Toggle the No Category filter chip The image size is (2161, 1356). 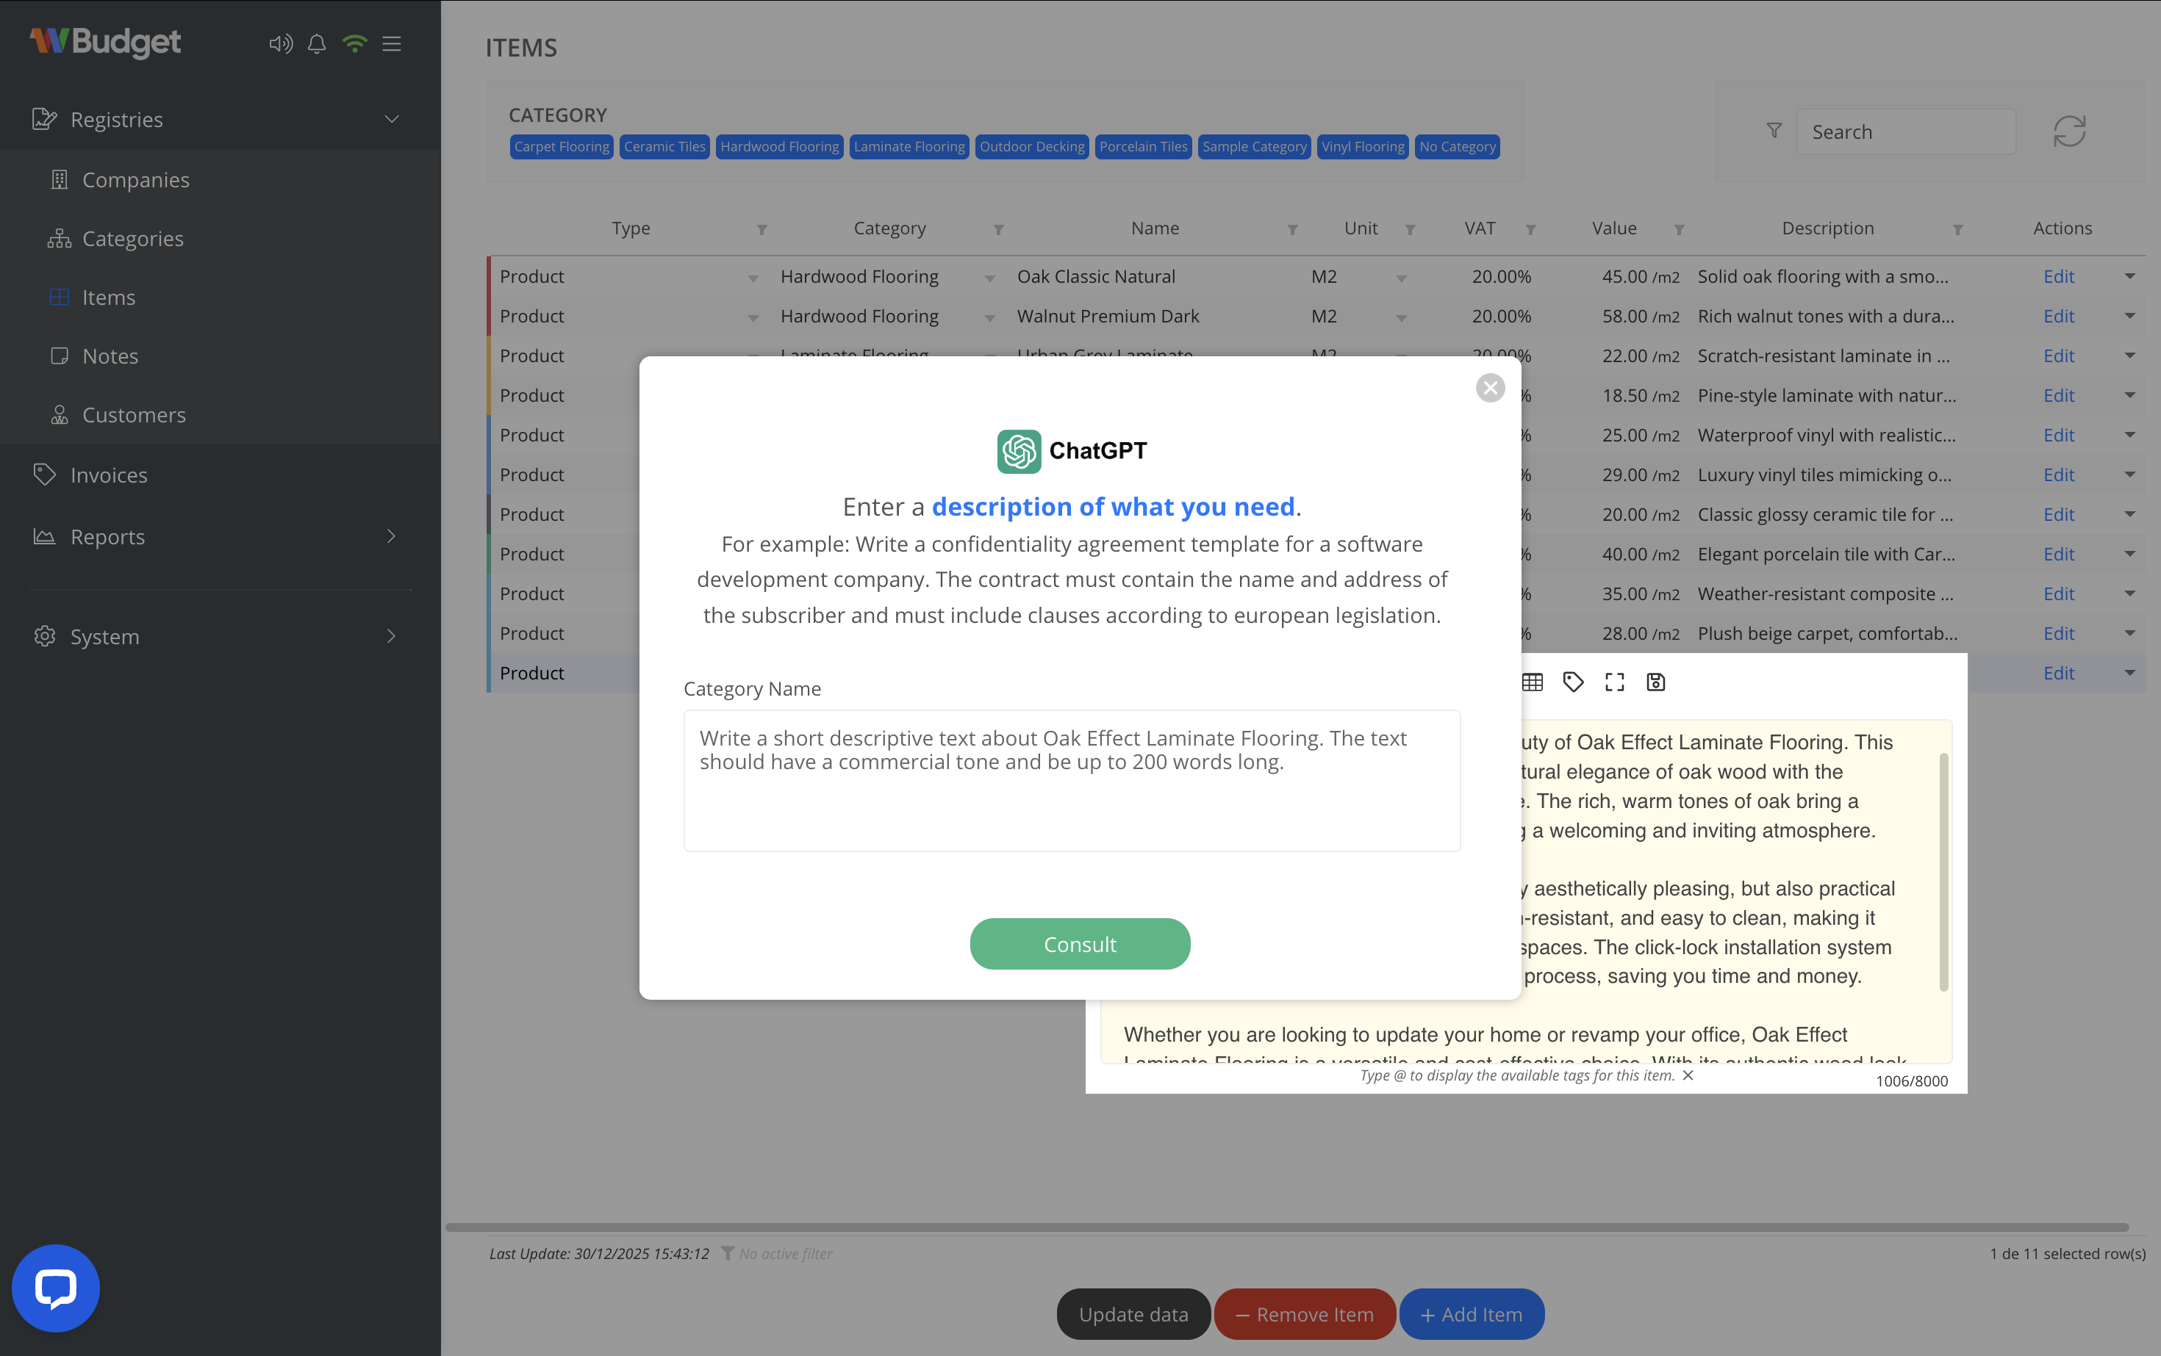click(1457, 146)
